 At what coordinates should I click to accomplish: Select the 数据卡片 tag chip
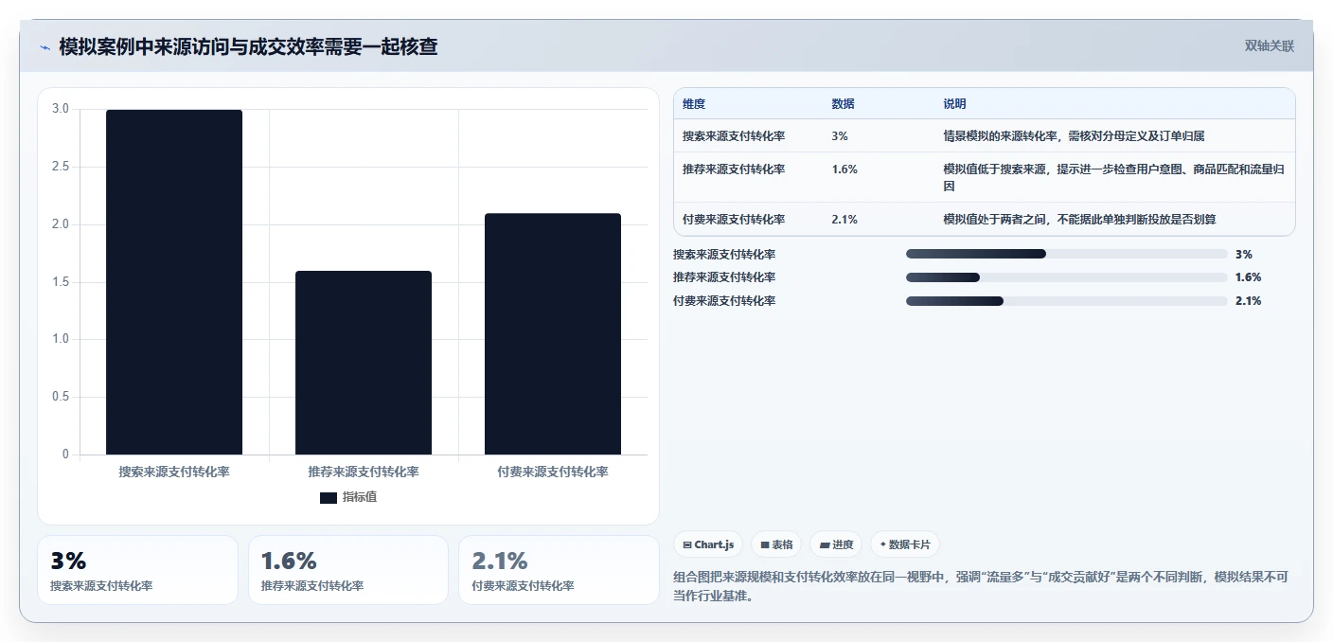(905, 544)
